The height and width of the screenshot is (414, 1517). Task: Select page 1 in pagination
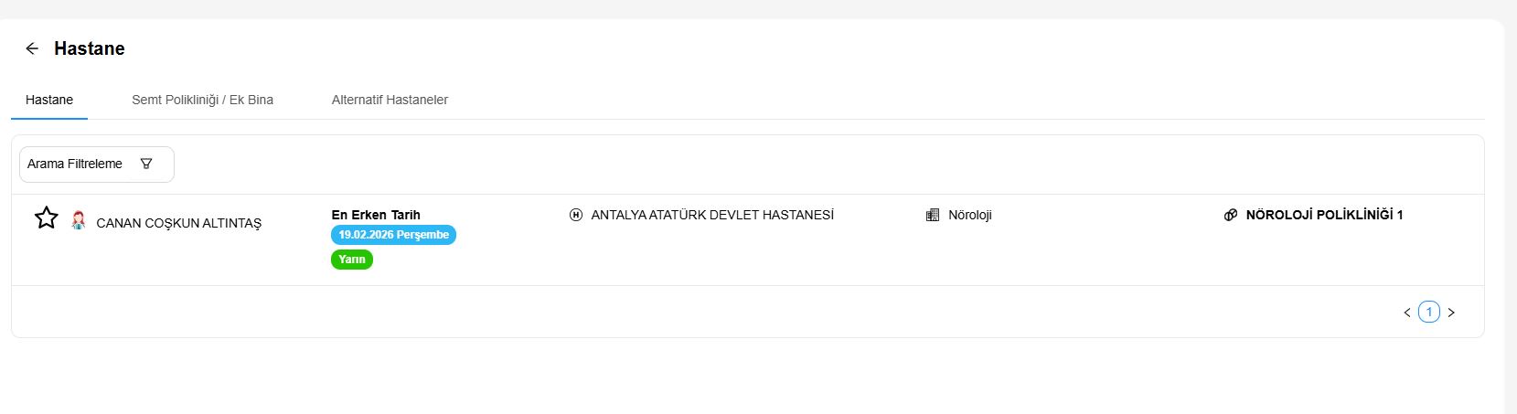[x=1429, y=313]
